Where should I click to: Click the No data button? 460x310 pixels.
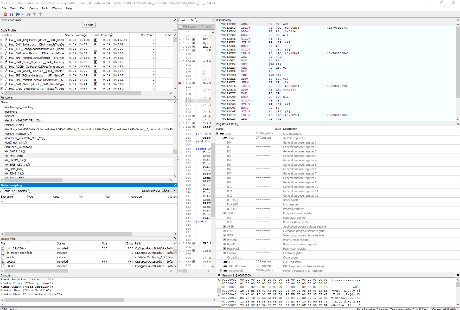point(88,25)
